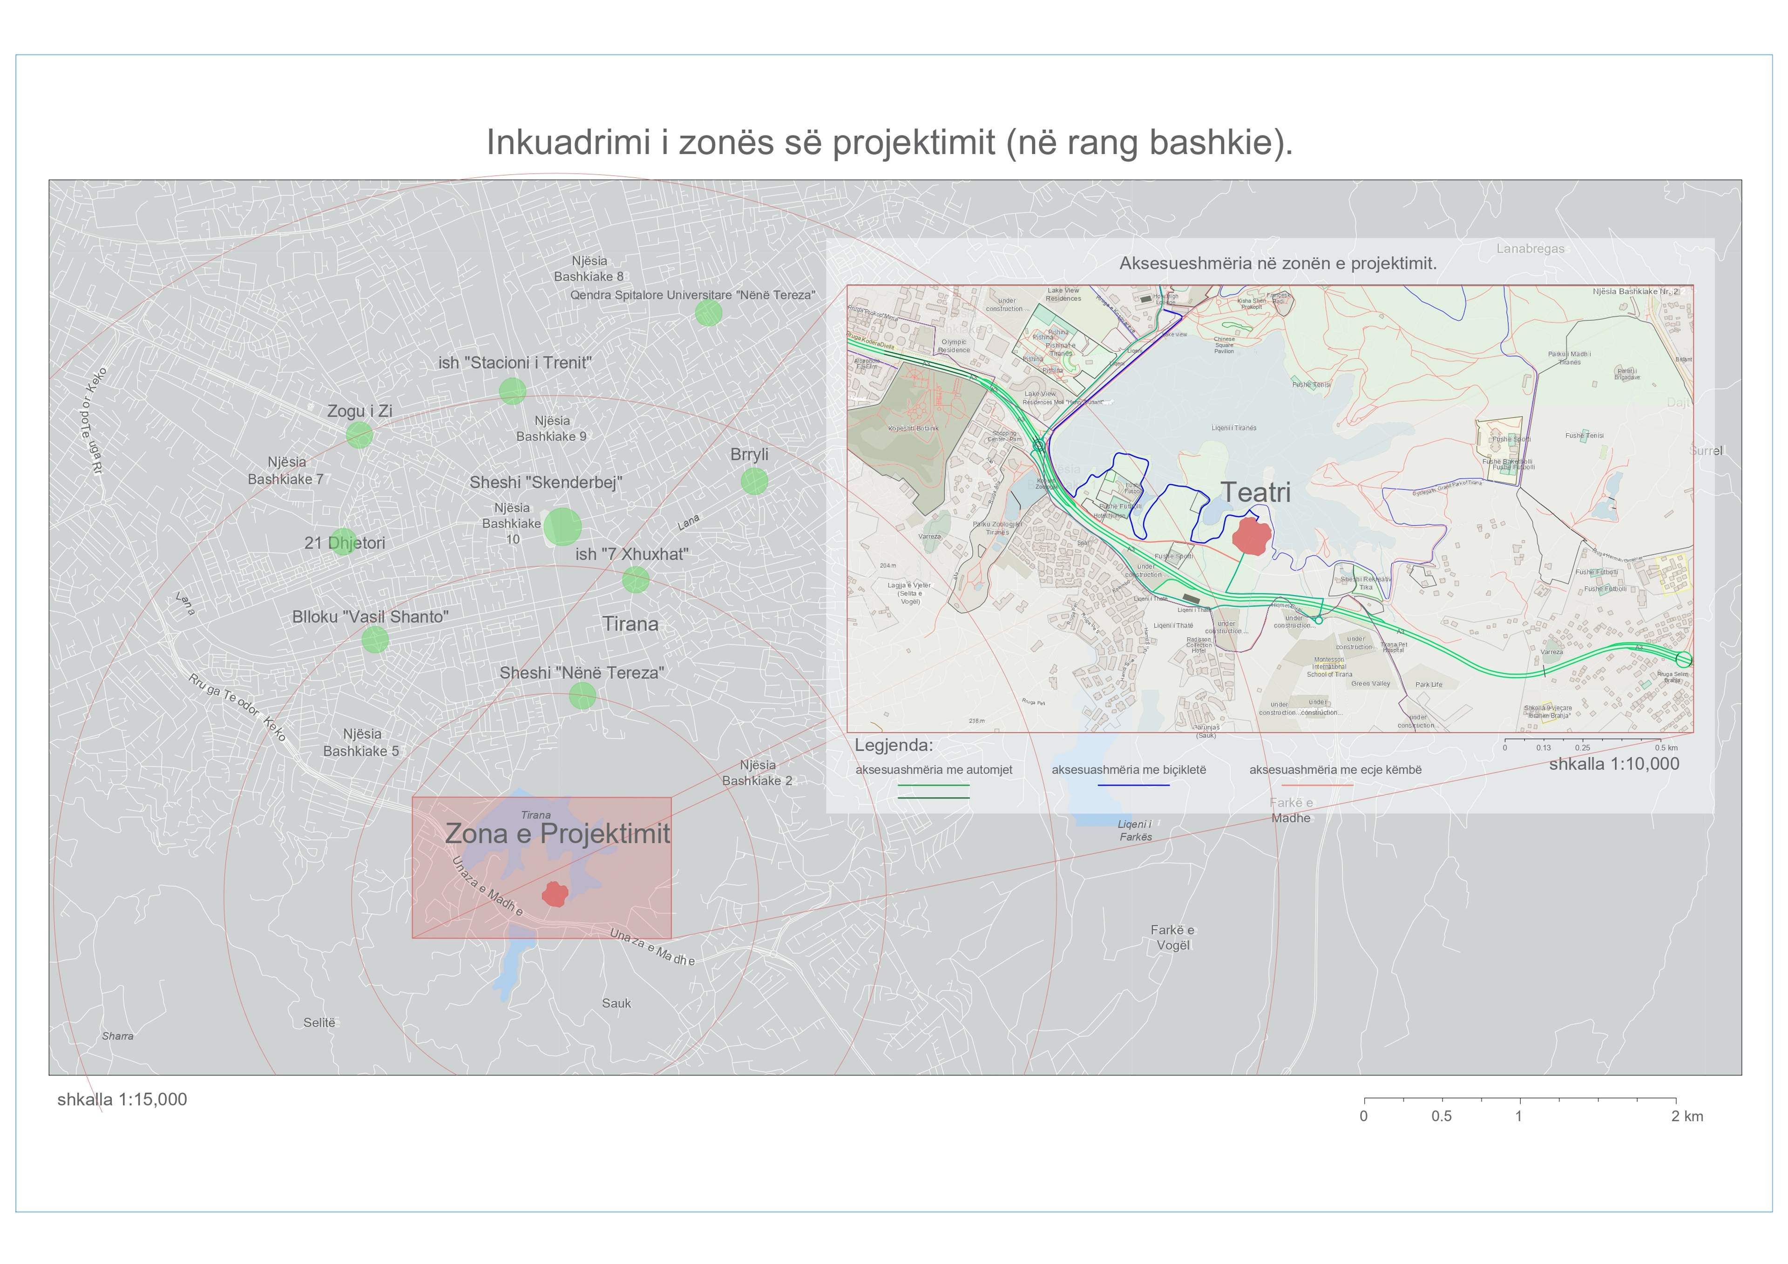Viewport: 1788px width, 1264px height.
Task: Click the large "Tirana" city label
Action: [x=630, y=624]
